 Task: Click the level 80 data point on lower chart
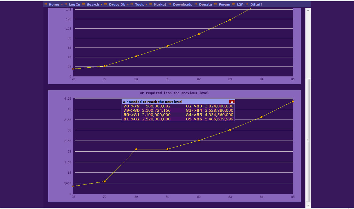[x=136, y=149]
